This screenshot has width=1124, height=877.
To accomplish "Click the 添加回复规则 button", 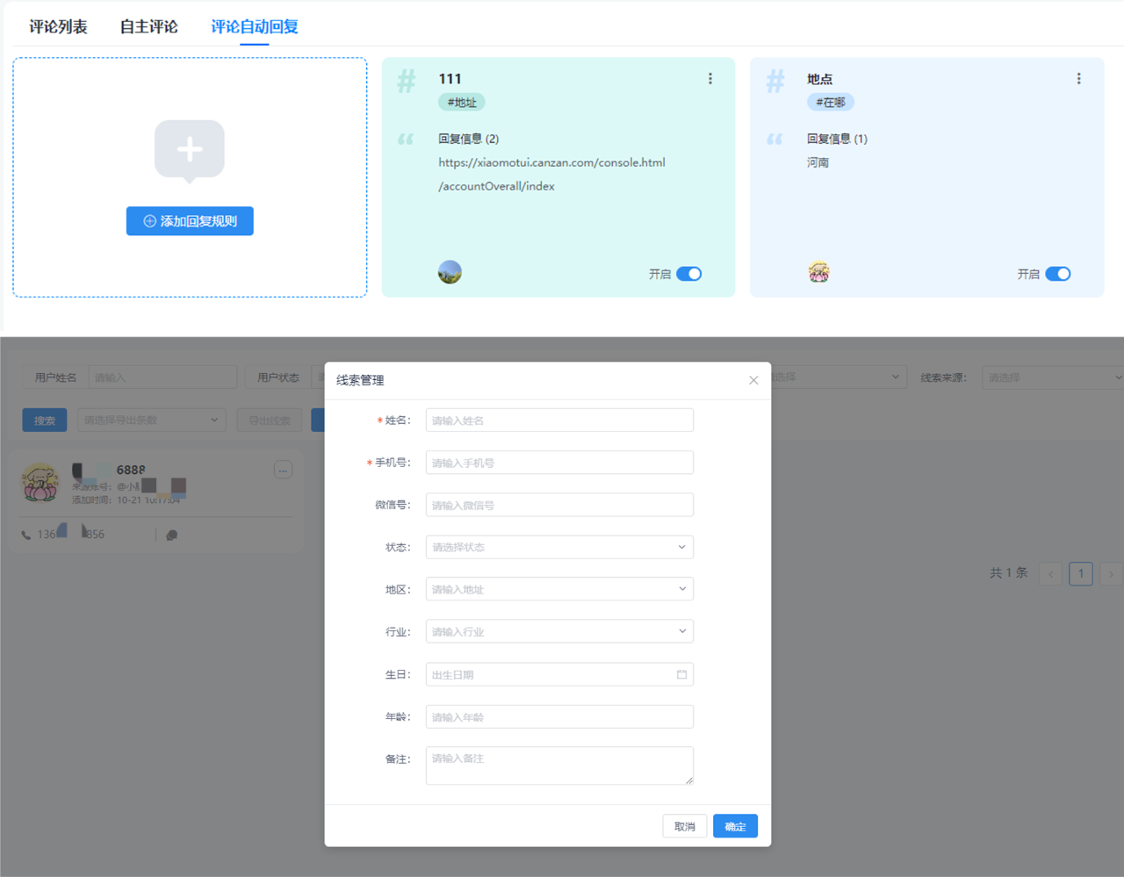I will tap(190, 221).
